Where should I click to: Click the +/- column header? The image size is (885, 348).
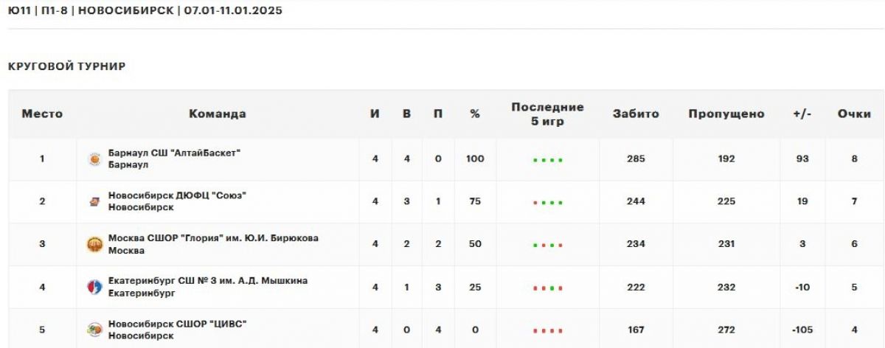point(802,114)
